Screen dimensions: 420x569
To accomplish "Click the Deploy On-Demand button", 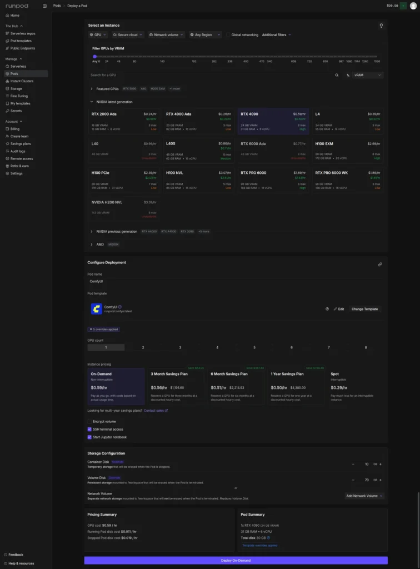I will click(x=236, y=560).
